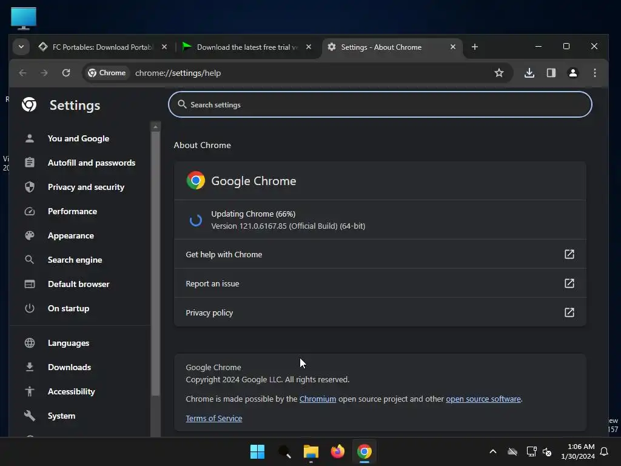The height and width of the screenshot is (466, 621).
Task: Click the Accessibility figure icon
Action: pos(29,391)
